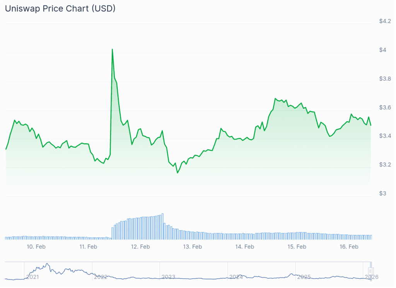Viewport: 396px width, 288px height.
Task: Click the 15. Feb date label
Action: 297,247
